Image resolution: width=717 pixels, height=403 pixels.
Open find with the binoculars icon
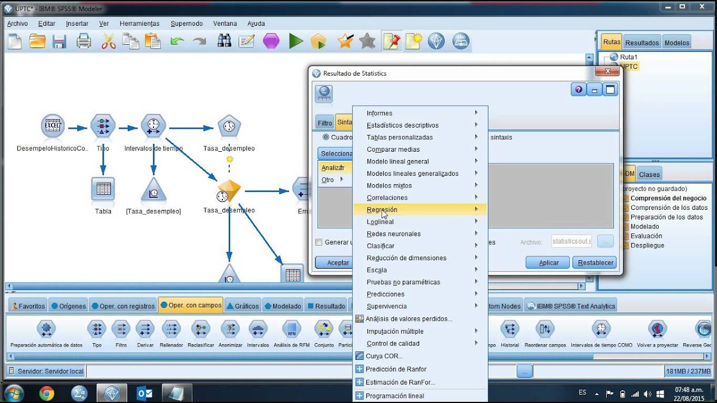point(224,41)
